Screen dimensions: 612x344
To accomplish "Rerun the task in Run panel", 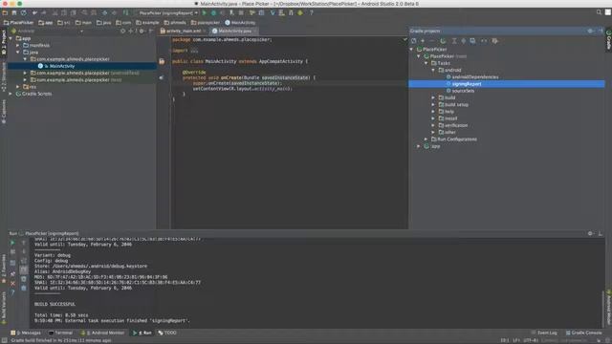I will tap(12, 243).
